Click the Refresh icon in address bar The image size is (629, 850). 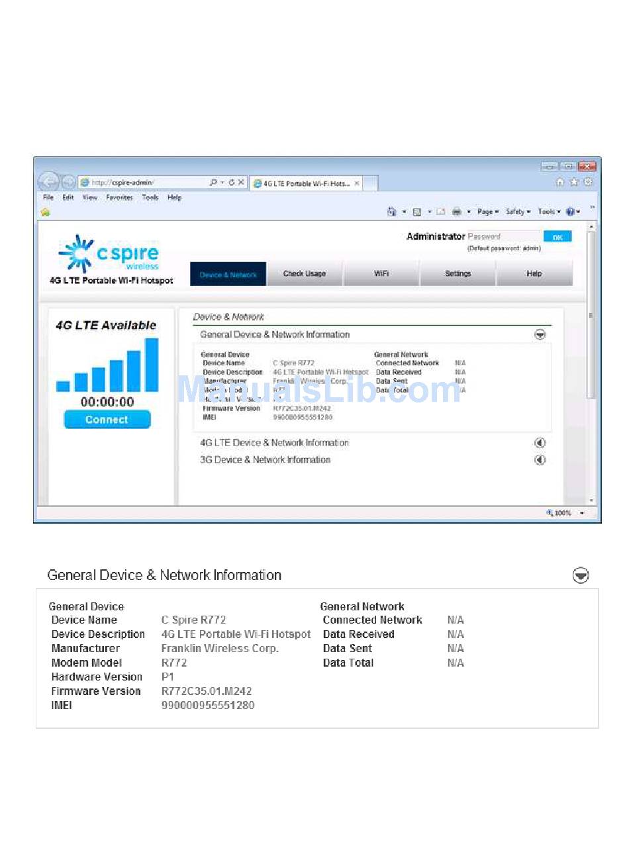click(232, 183)
